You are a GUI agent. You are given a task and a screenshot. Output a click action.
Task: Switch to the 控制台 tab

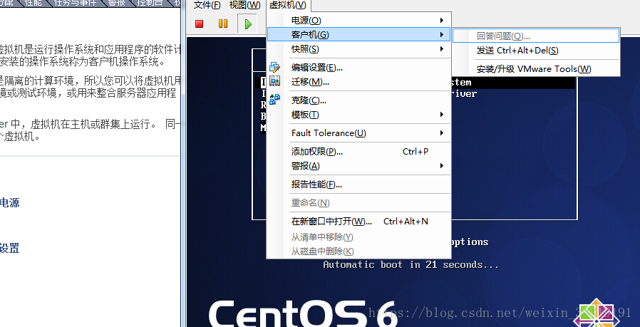[x=149, y=4]
